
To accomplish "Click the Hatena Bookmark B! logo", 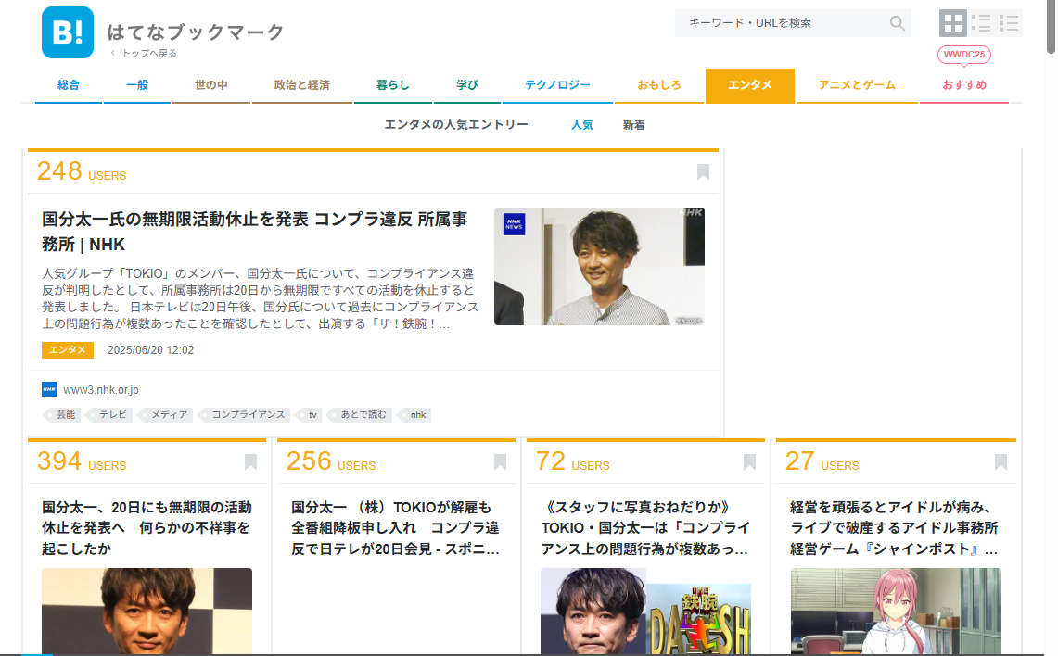I will [x=68, y=32].
